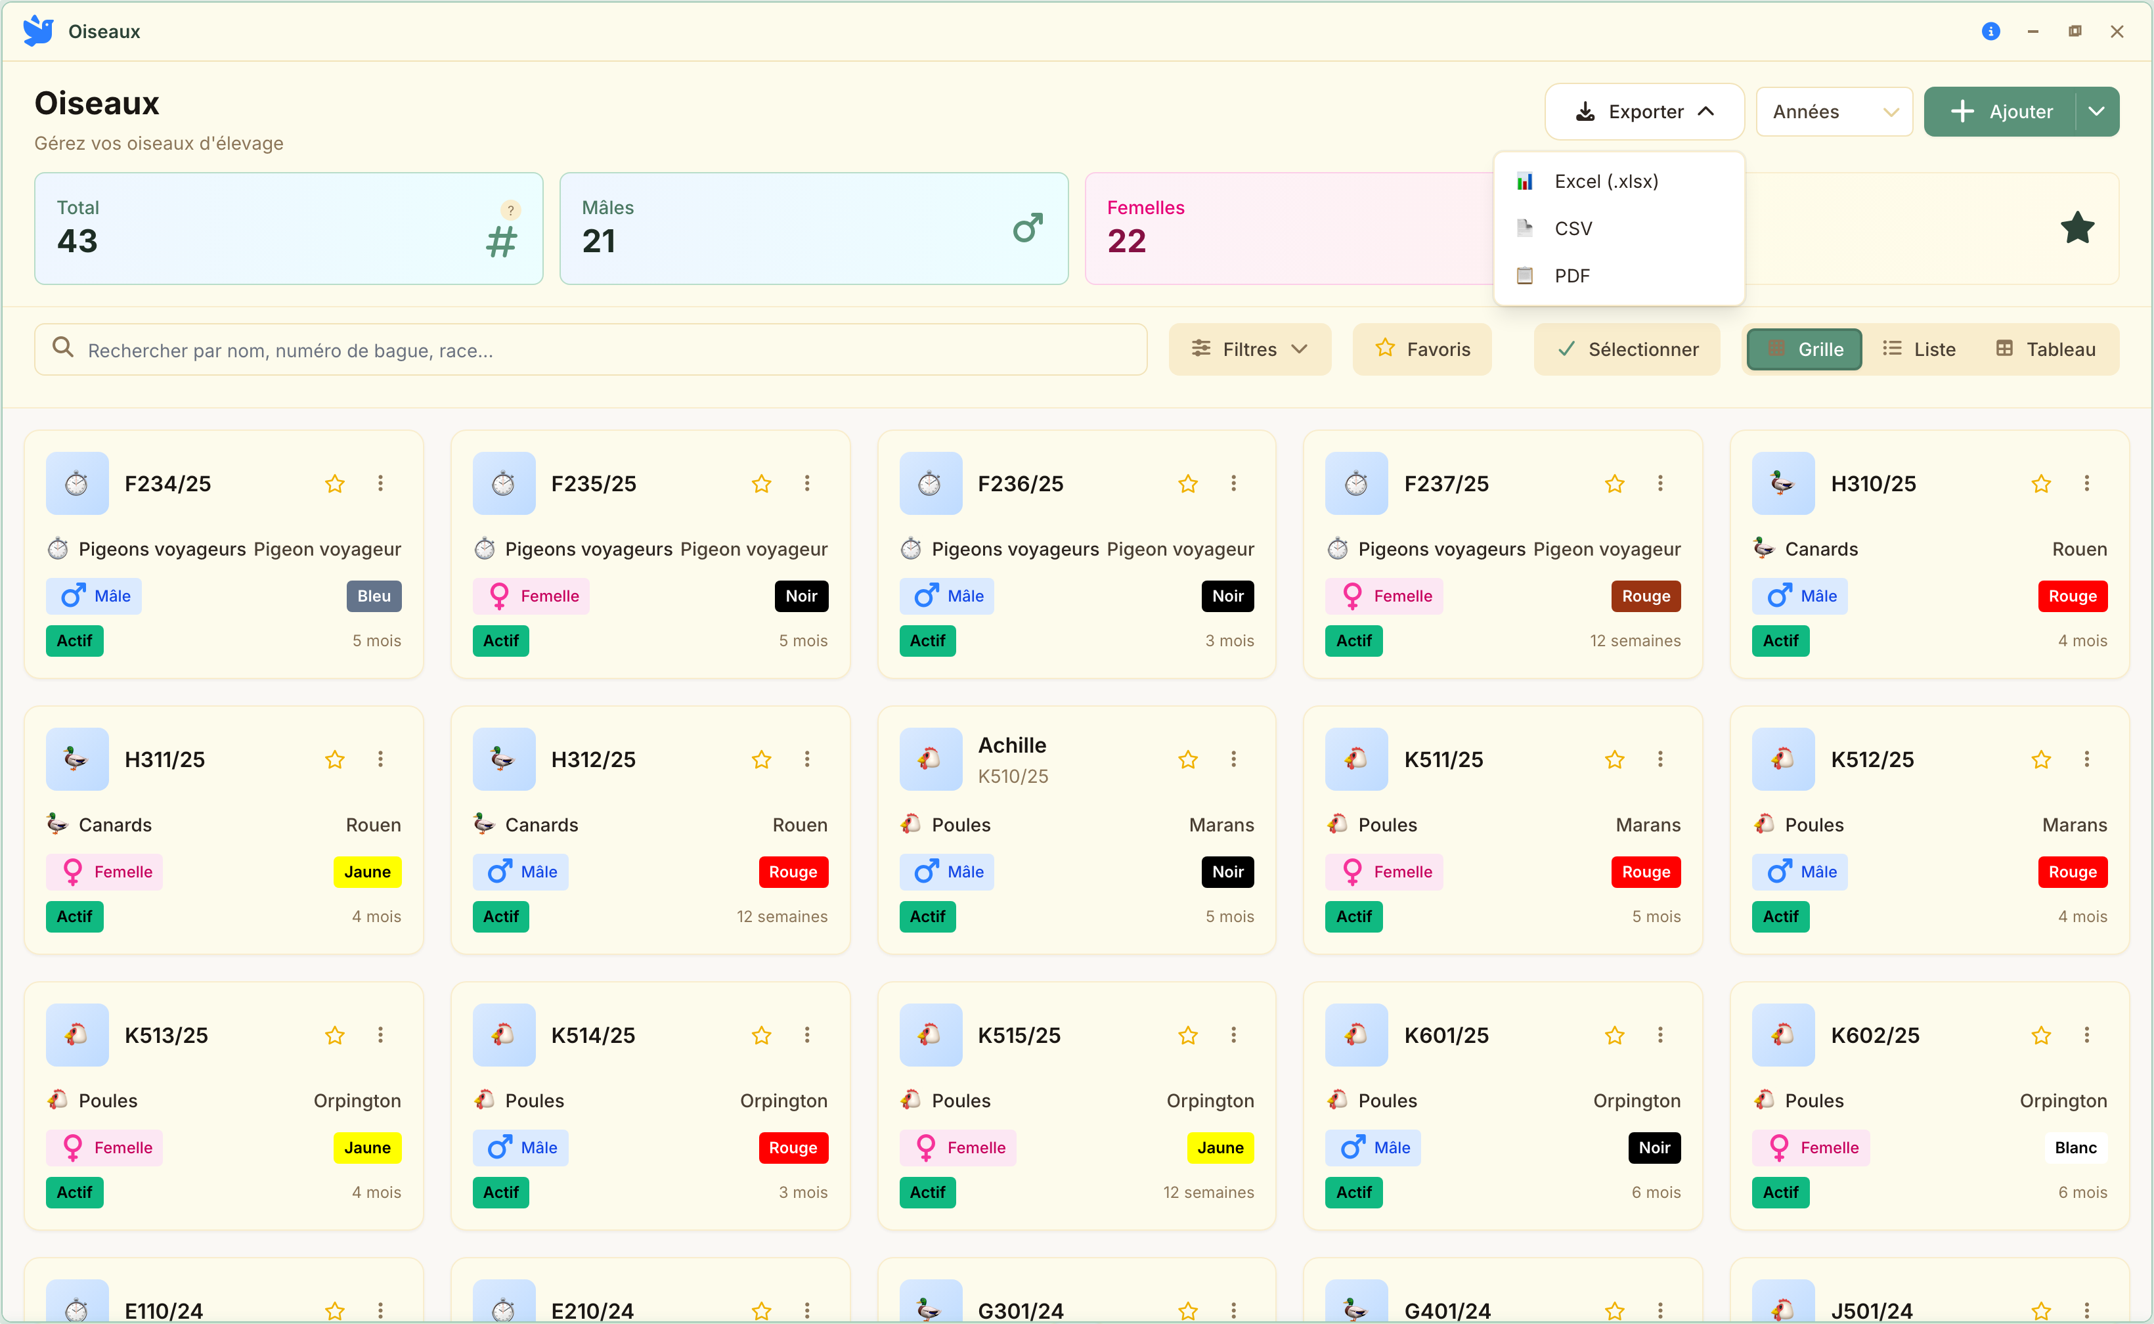This screenshot has width=2154, height=1324.
Task: Expand the Filtres dropdown
Action: tap(1250, 349)
